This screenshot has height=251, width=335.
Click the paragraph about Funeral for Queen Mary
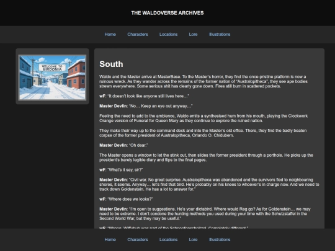(203, 118)
